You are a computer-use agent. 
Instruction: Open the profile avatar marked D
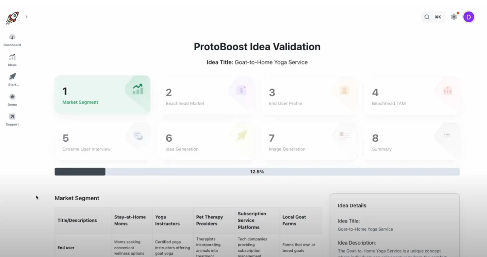click(469, 17)
